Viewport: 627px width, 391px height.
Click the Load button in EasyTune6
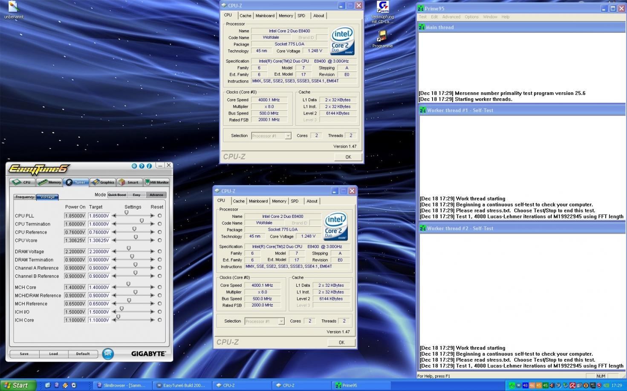(x=53, y=354)
